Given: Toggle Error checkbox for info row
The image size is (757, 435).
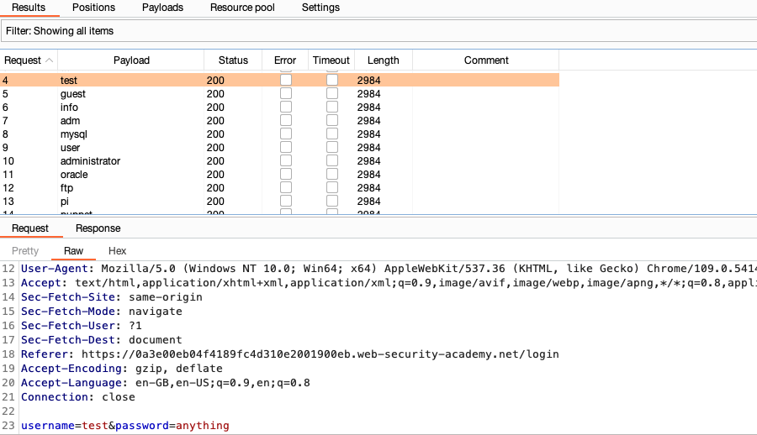Looking at the screenshot, I should pyautogui.click(x=286, y=107).
